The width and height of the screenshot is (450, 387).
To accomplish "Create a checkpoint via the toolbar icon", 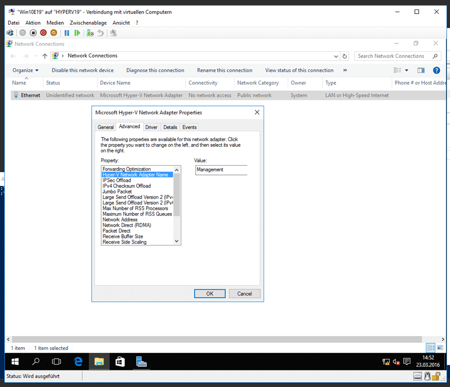I will click(90, 33).
